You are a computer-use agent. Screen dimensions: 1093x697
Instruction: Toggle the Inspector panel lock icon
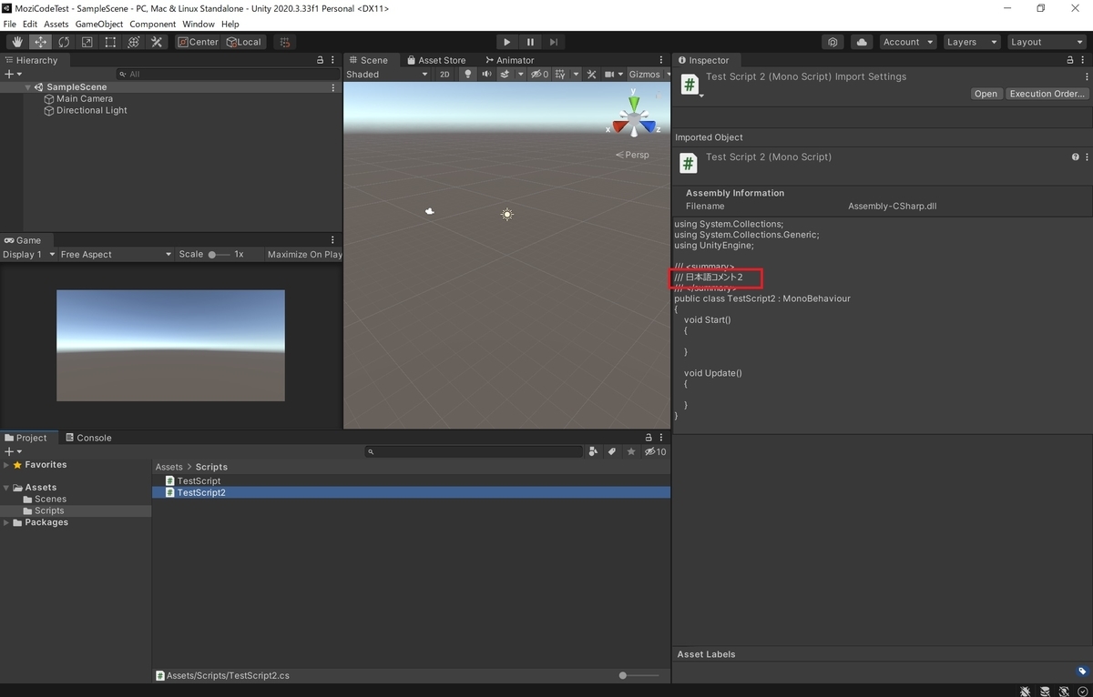coord(1070,60)
